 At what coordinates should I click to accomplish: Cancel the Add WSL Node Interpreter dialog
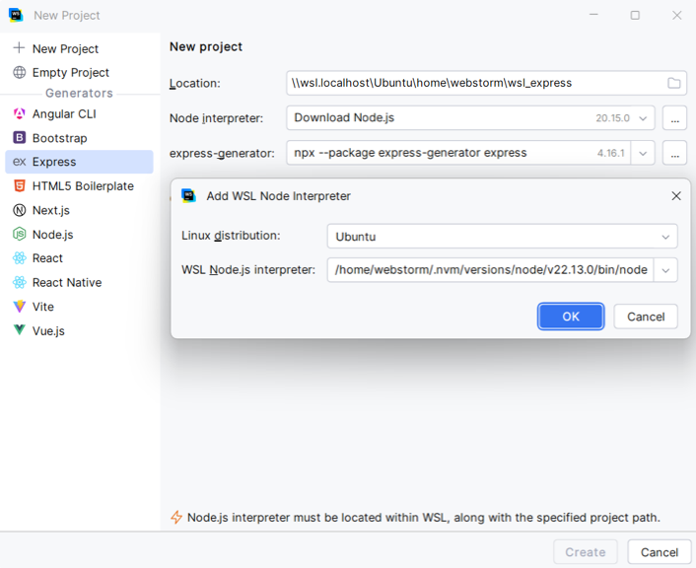point(646,317)
